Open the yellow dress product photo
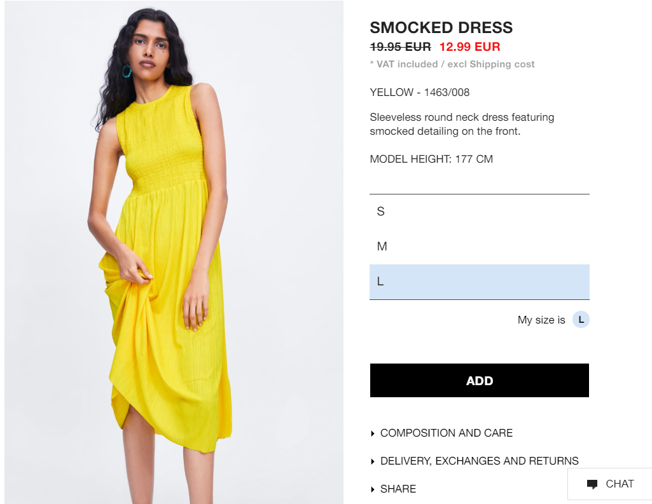The height and width of the screenshot is (504, 652). tap(174, 252)
